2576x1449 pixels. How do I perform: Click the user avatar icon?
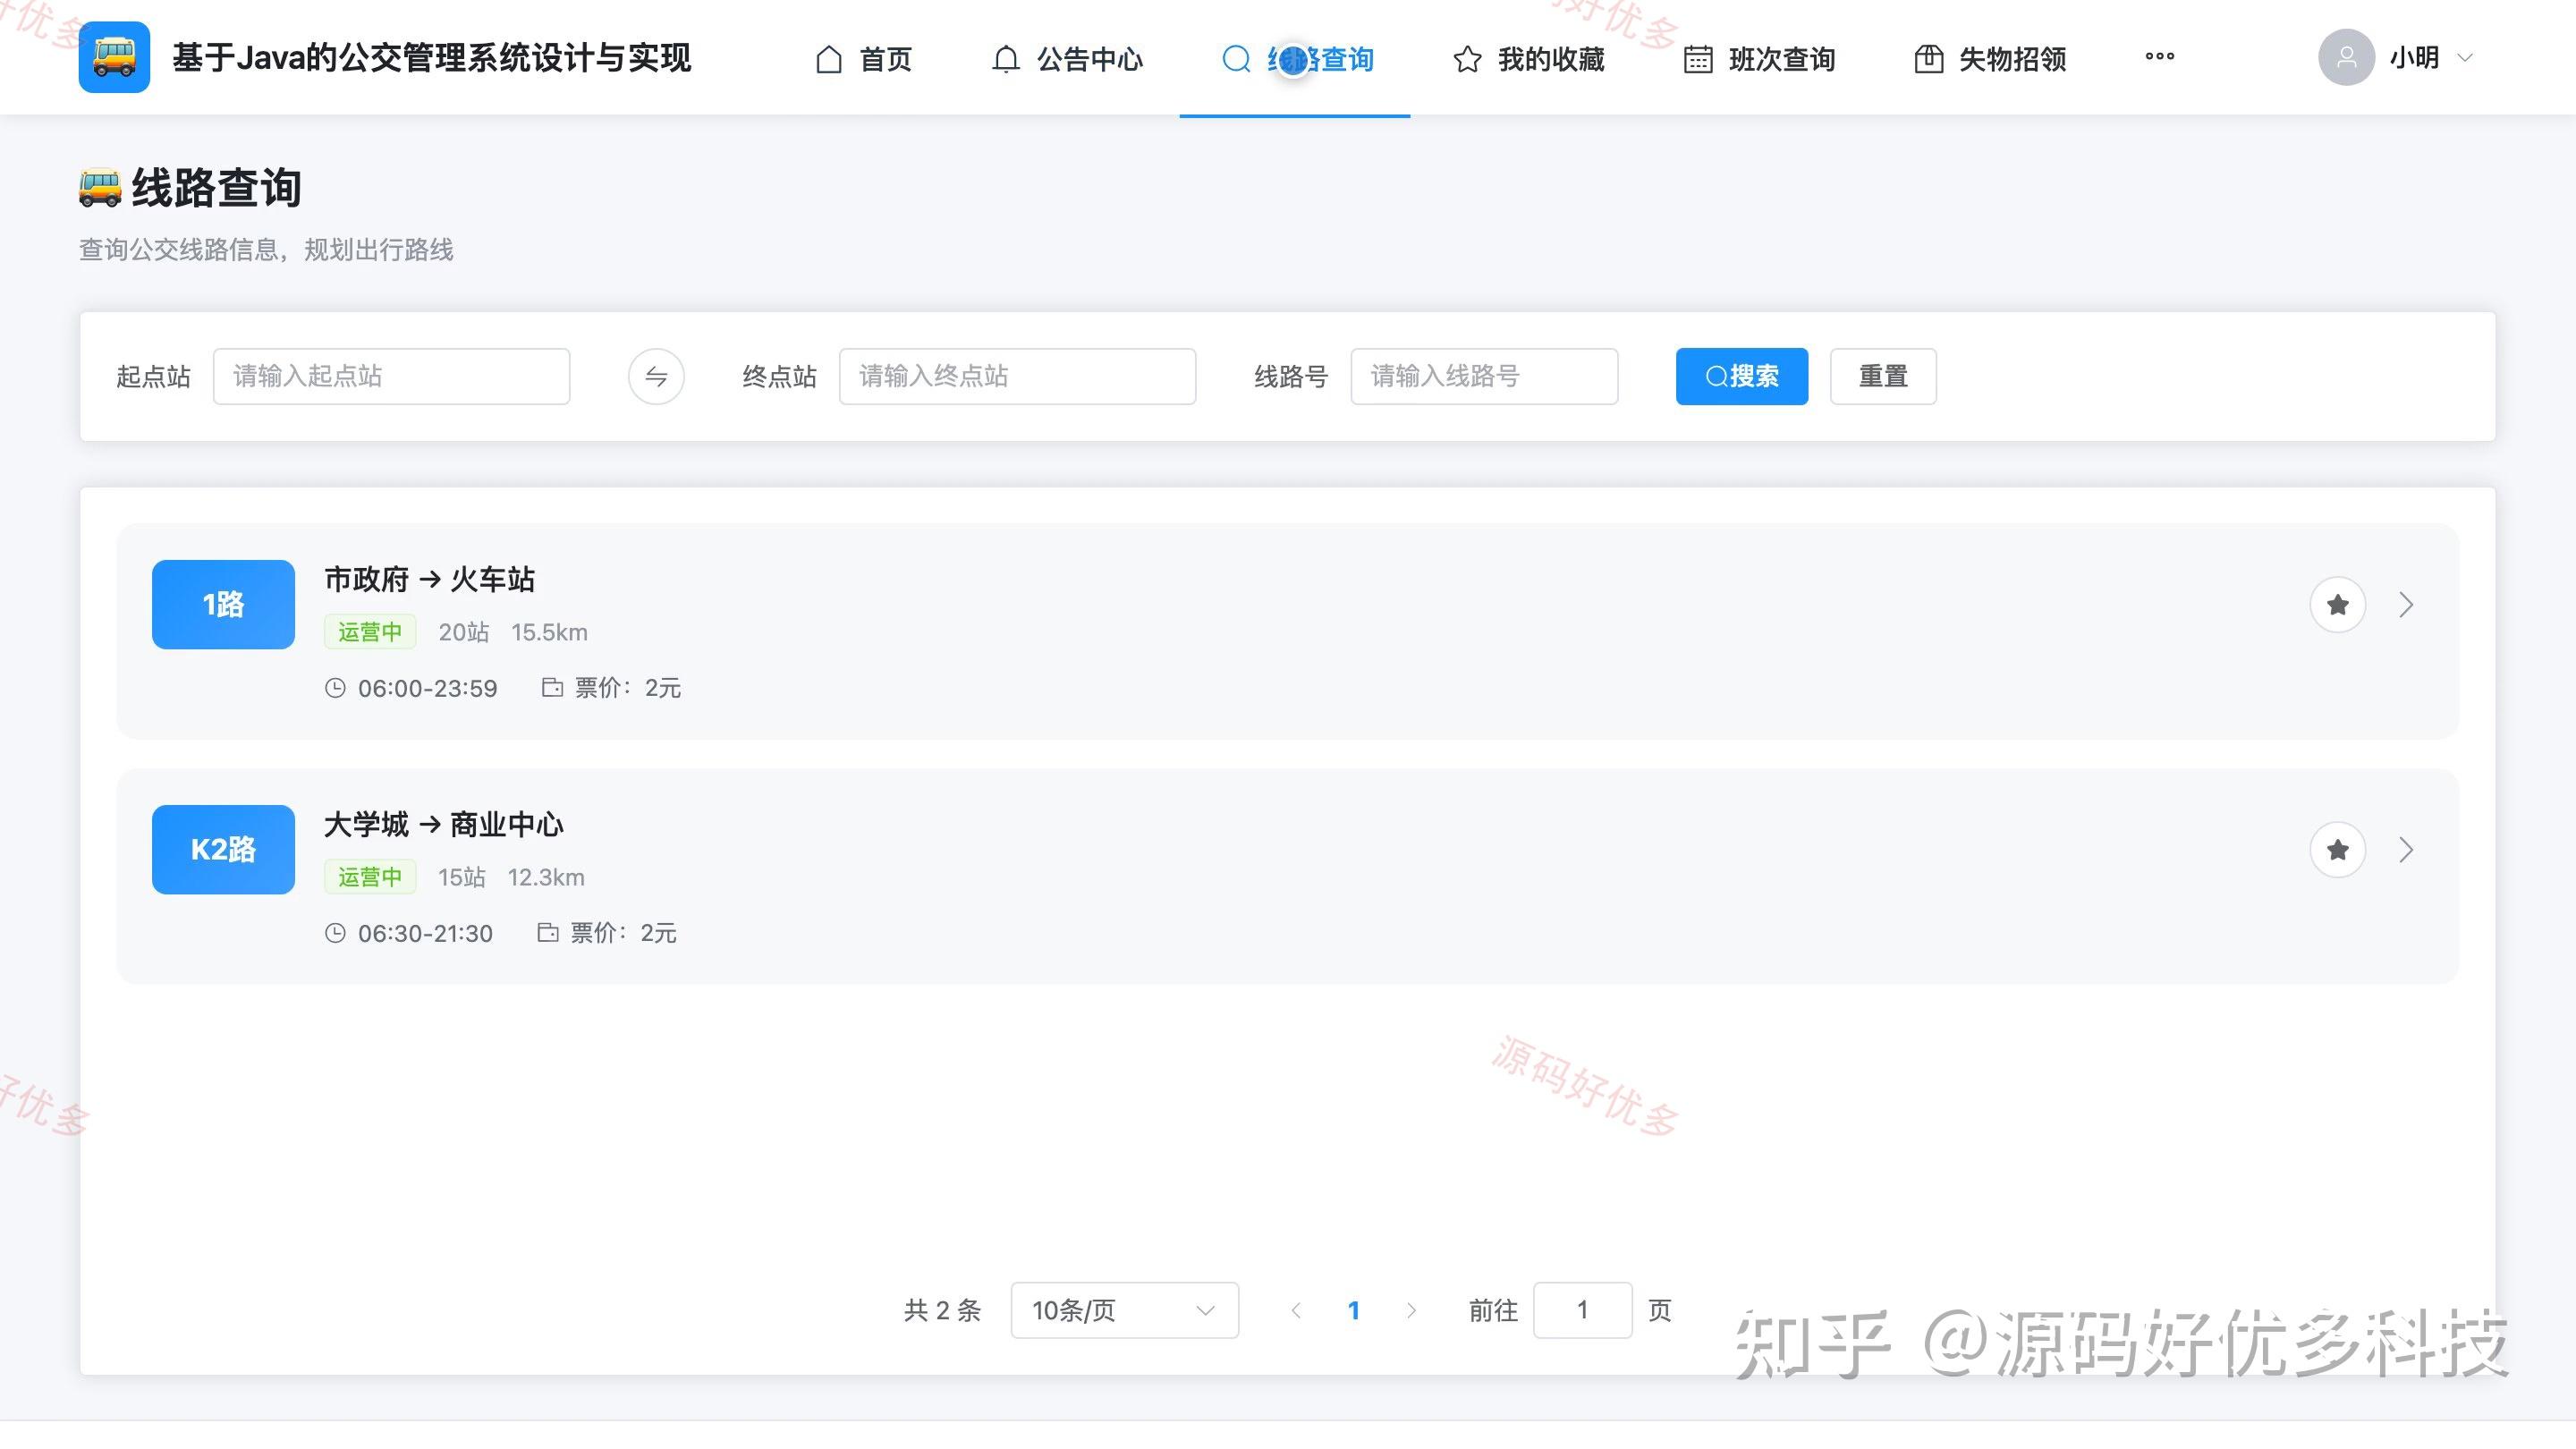(2346, 57)
